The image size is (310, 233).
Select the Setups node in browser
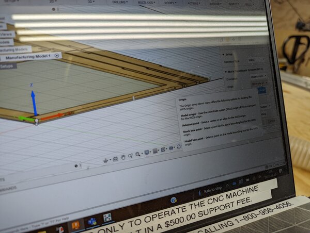click(x=7, y=66)
